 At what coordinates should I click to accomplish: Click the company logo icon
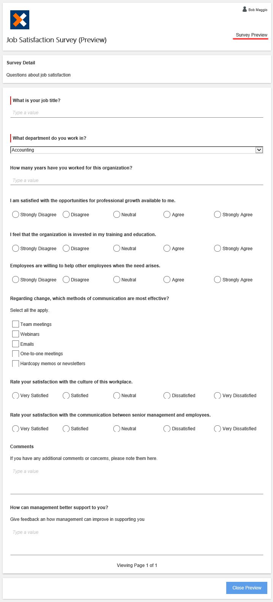(20, 20)
